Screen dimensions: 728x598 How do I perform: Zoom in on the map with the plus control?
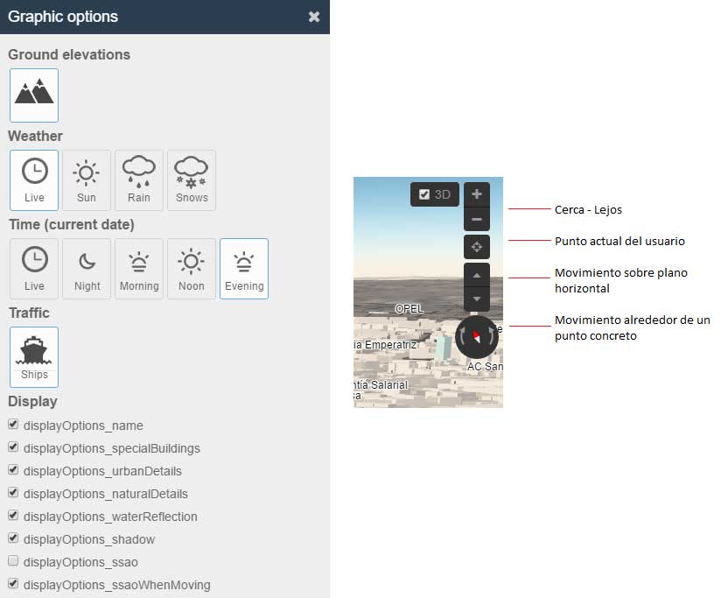click(477, 194)
